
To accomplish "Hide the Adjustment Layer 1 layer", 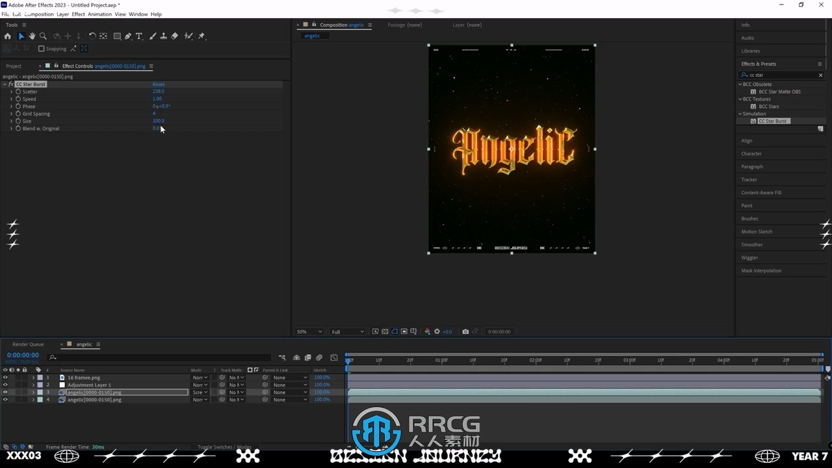I will tap(5, 385).
